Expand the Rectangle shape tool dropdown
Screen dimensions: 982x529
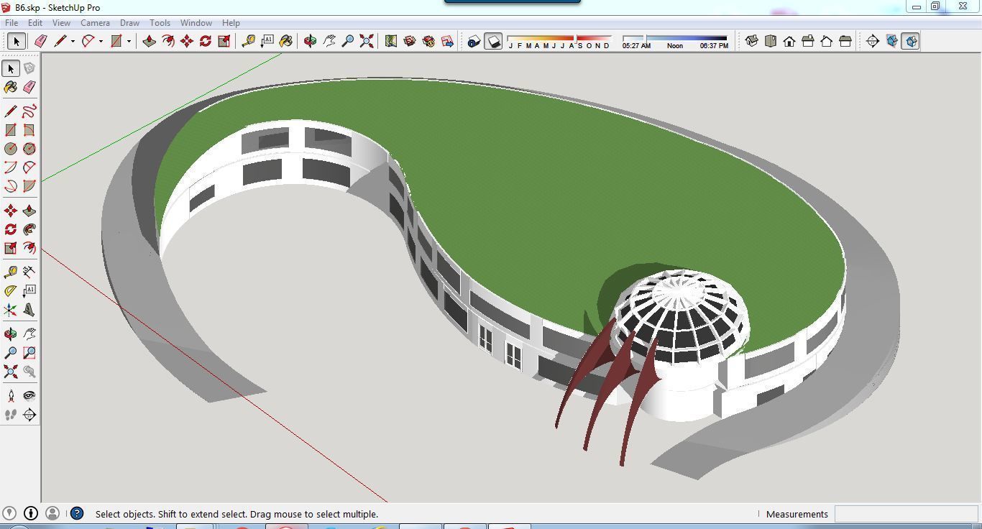tap(129, 42)
